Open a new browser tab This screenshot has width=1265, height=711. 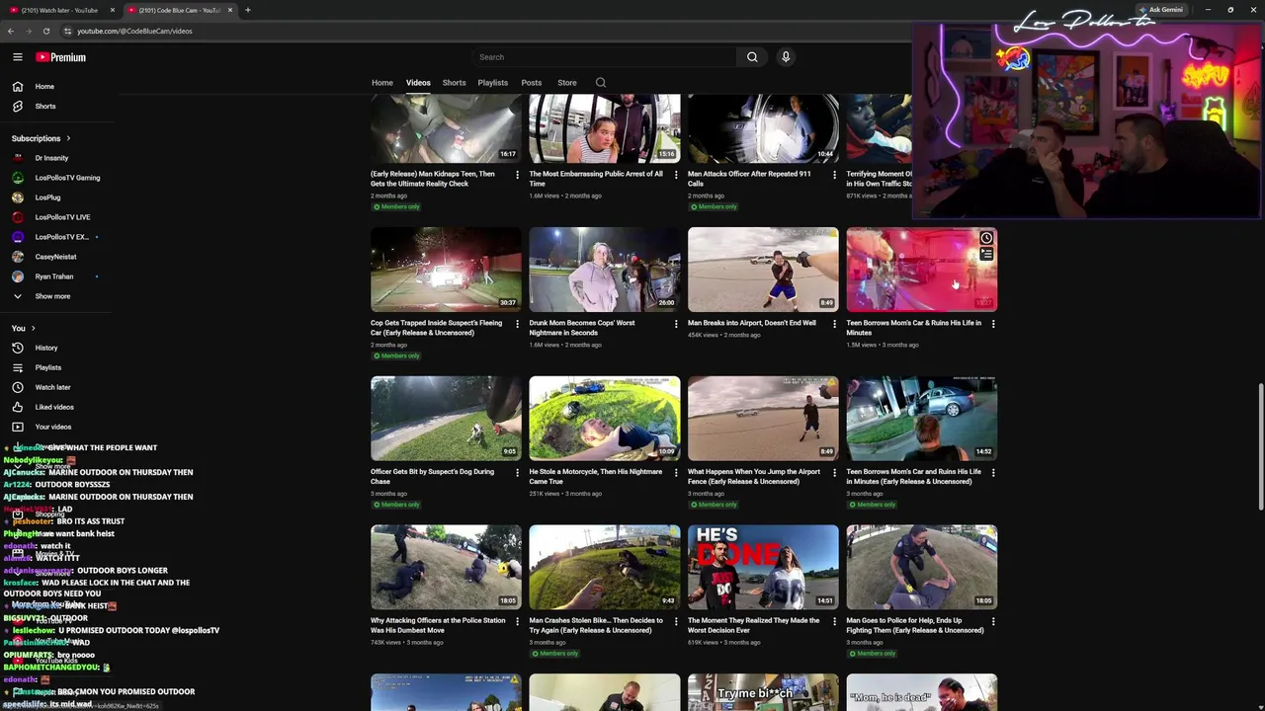coord(247,10)
